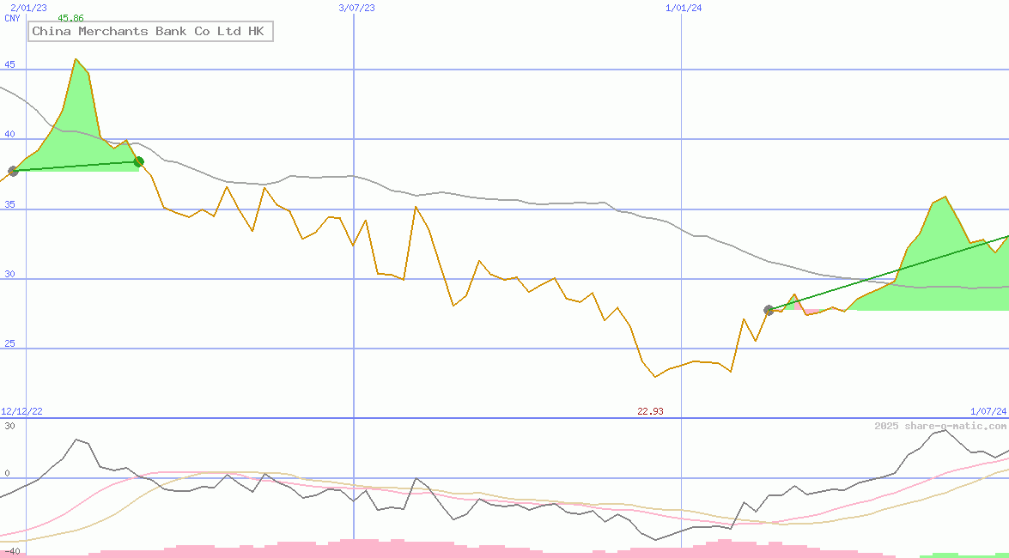Viewport: 1009px width, 558px height.
Task: Select the green peak price label 45.86
Action: [69, 16]
